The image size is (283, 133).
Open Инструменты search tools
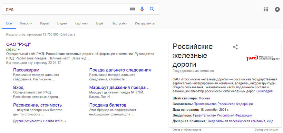145,23
